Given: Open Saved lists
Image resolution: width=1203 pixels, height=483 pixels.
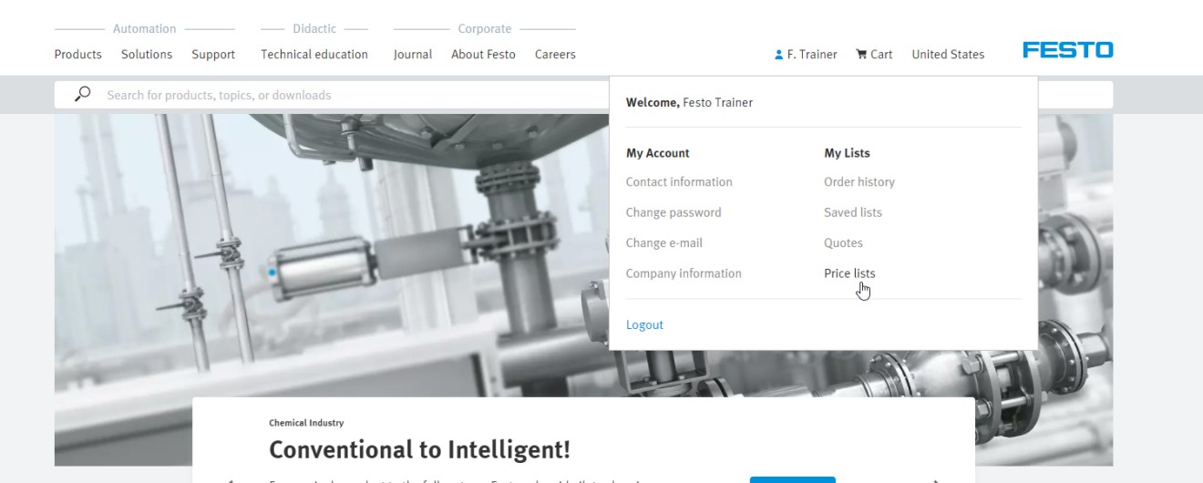Looking at the screenshot, I should click(853, 212).
